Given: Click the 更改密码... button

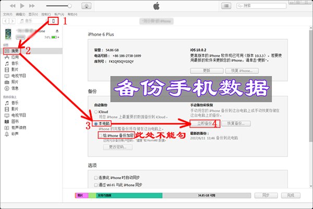Looking at the screenshot, I should point(118,147).
